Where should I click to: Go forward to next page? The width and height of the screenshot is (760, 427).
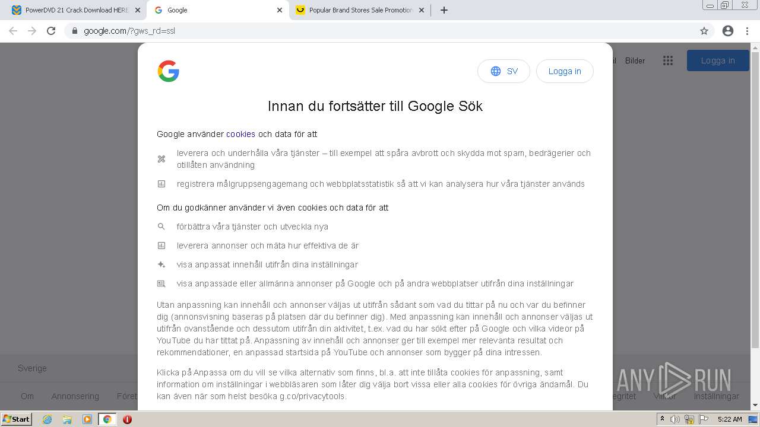click(32, 31)
